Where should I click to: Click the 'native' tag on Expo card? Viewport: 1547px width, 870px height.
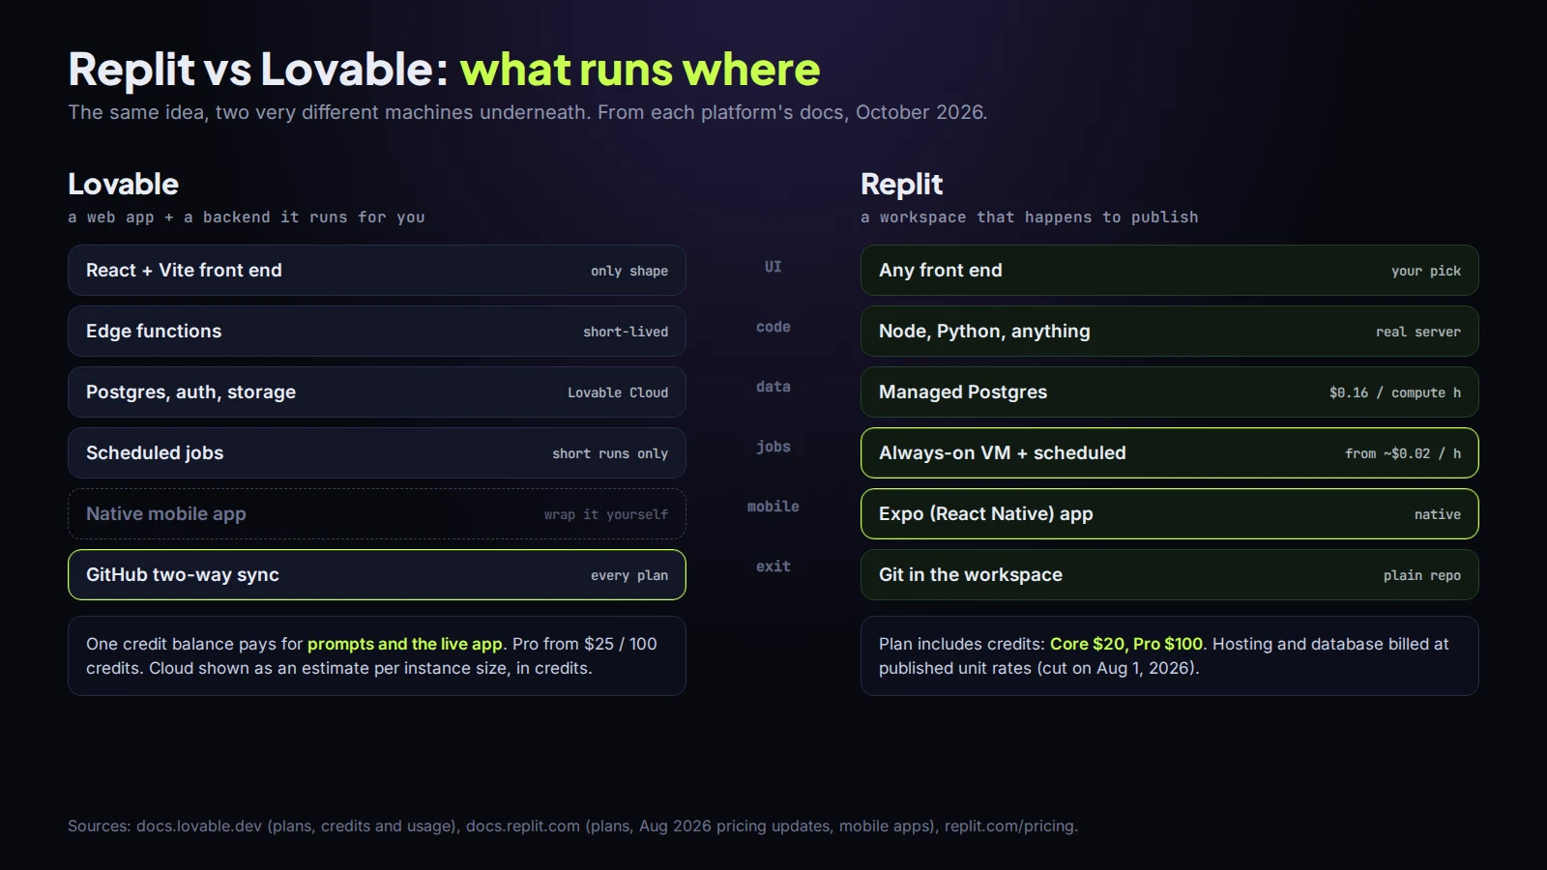click(1438, 514)
